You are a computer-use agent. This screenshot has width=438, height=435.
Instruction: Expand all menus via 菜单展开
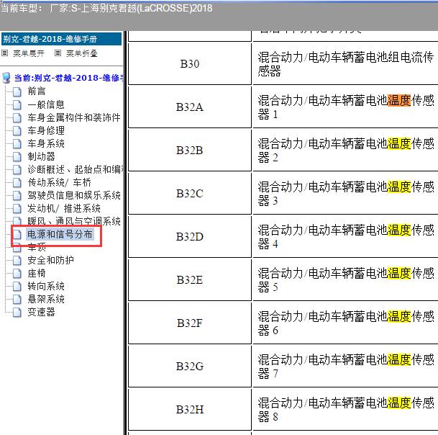(x=29, y=53)
